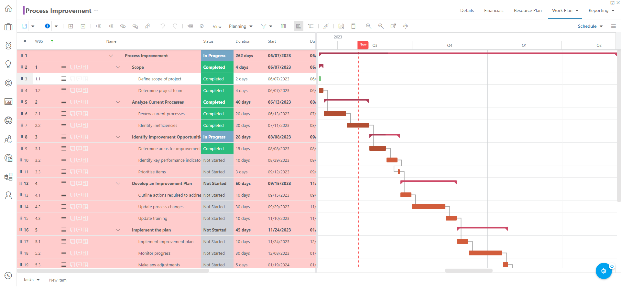
Task: Click the Link tasks chain icon
Action: (x=123, y=26)
